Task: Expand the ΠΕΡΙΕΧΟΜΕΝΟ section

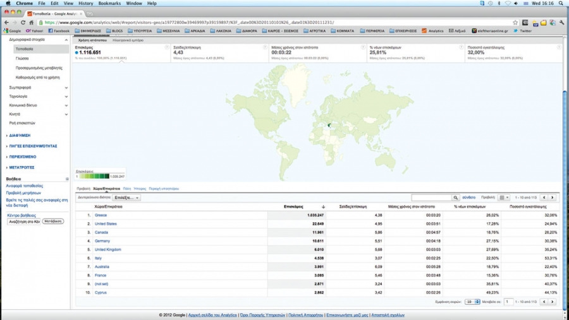Action: pyautogui.click(x=23, y=157)
